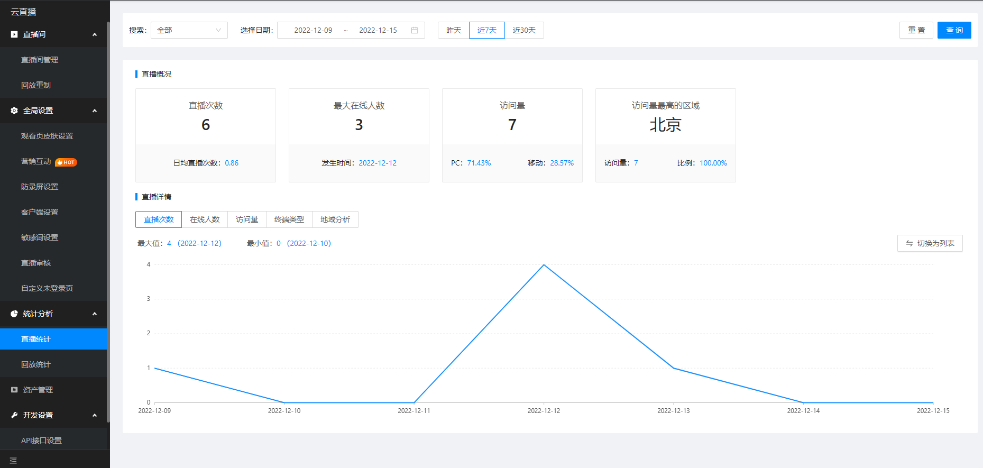Image resolution: width=983 pixels, height=468 pixels.
Task: Switch to 终端类型 tab
Action: point(289,219)
